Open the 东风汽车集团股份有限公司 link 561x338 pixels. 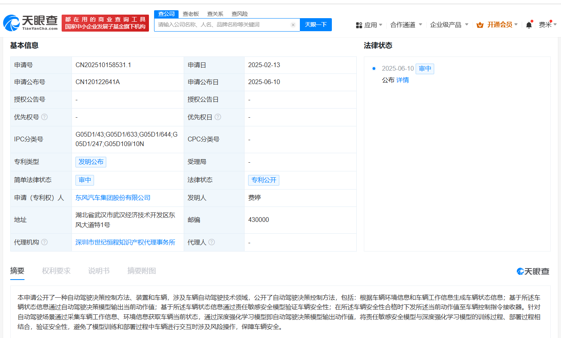pos(113,197)
